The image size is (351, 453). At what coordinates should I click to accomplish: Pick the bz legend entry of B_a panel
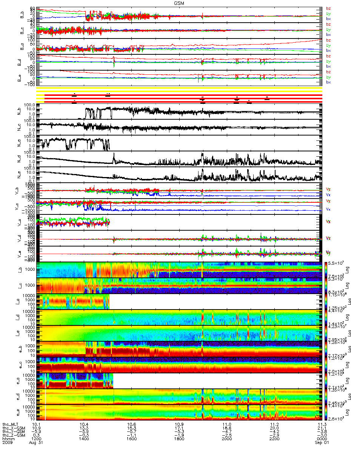[328, 40]
